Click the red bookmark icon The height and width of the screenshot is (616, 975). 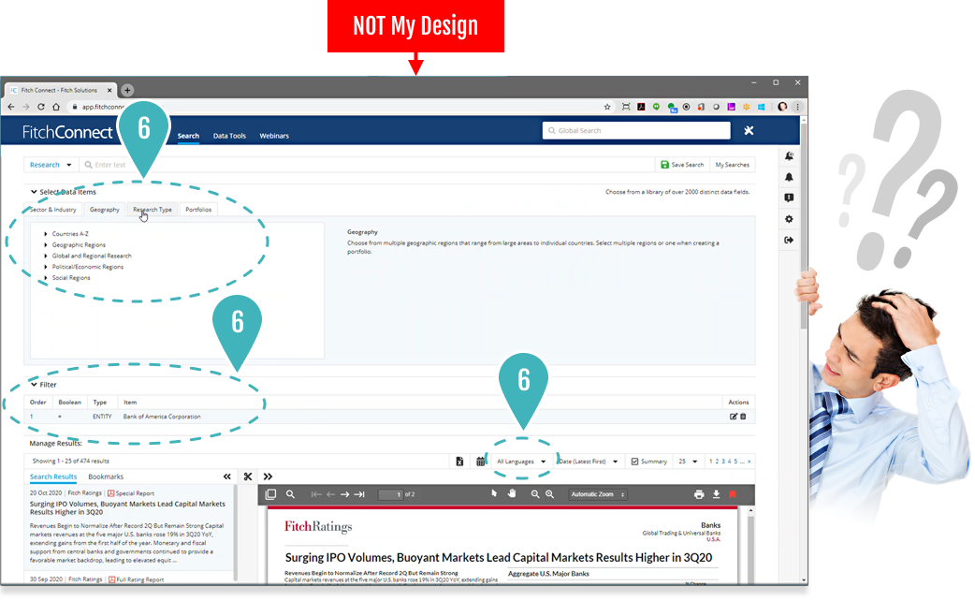(733, 494)
